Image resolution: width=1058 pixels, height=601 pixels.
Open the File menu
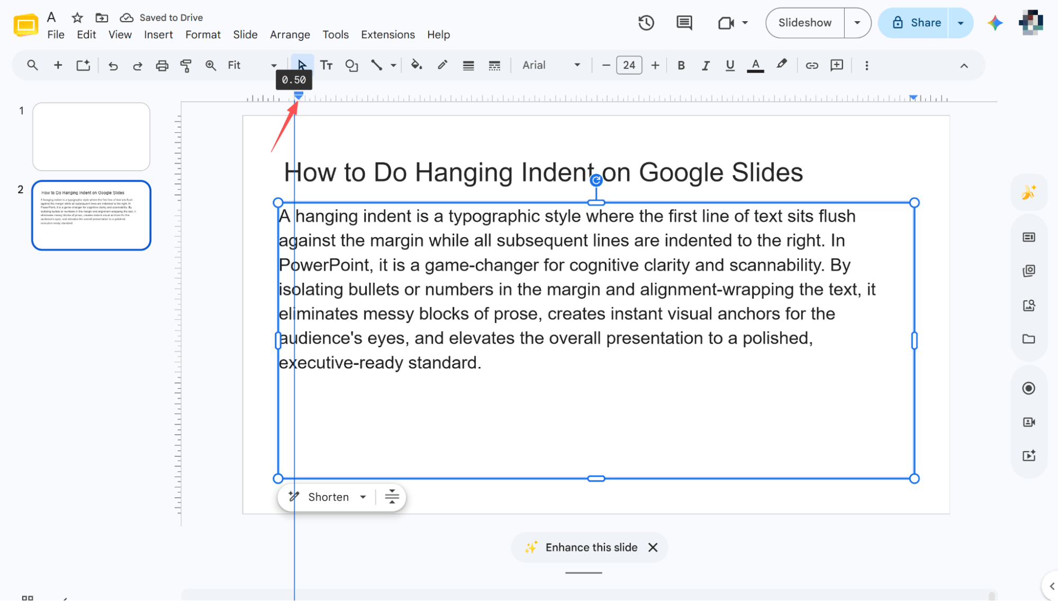click(56, 35)
